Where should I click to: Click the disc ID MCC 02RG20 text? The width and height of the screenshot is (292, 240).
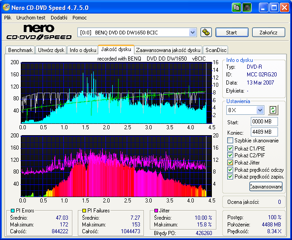262,75
